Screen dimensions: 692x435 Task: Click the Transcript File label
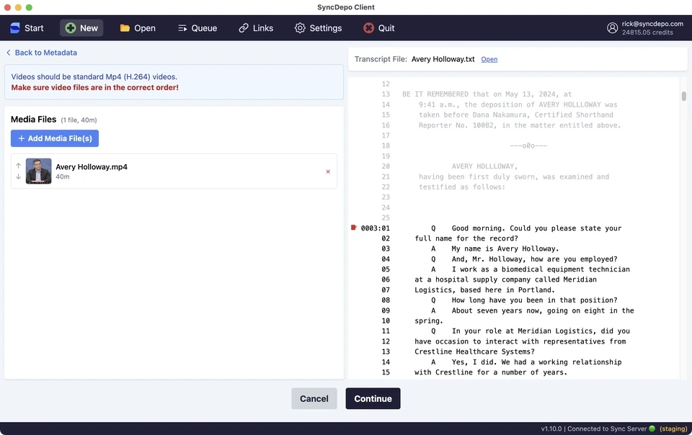tap(381, 59)
